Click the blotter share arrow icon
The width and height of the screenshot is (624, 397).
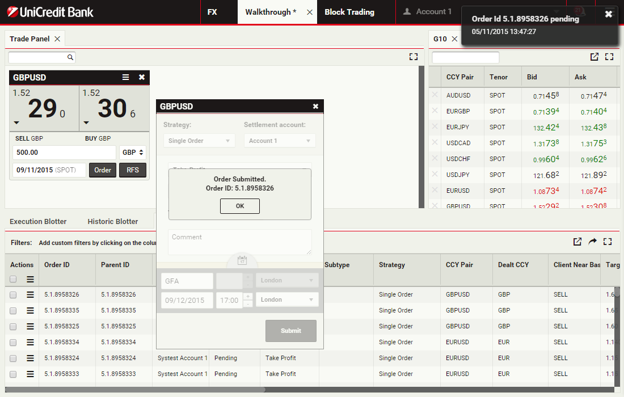pos(592,242)
